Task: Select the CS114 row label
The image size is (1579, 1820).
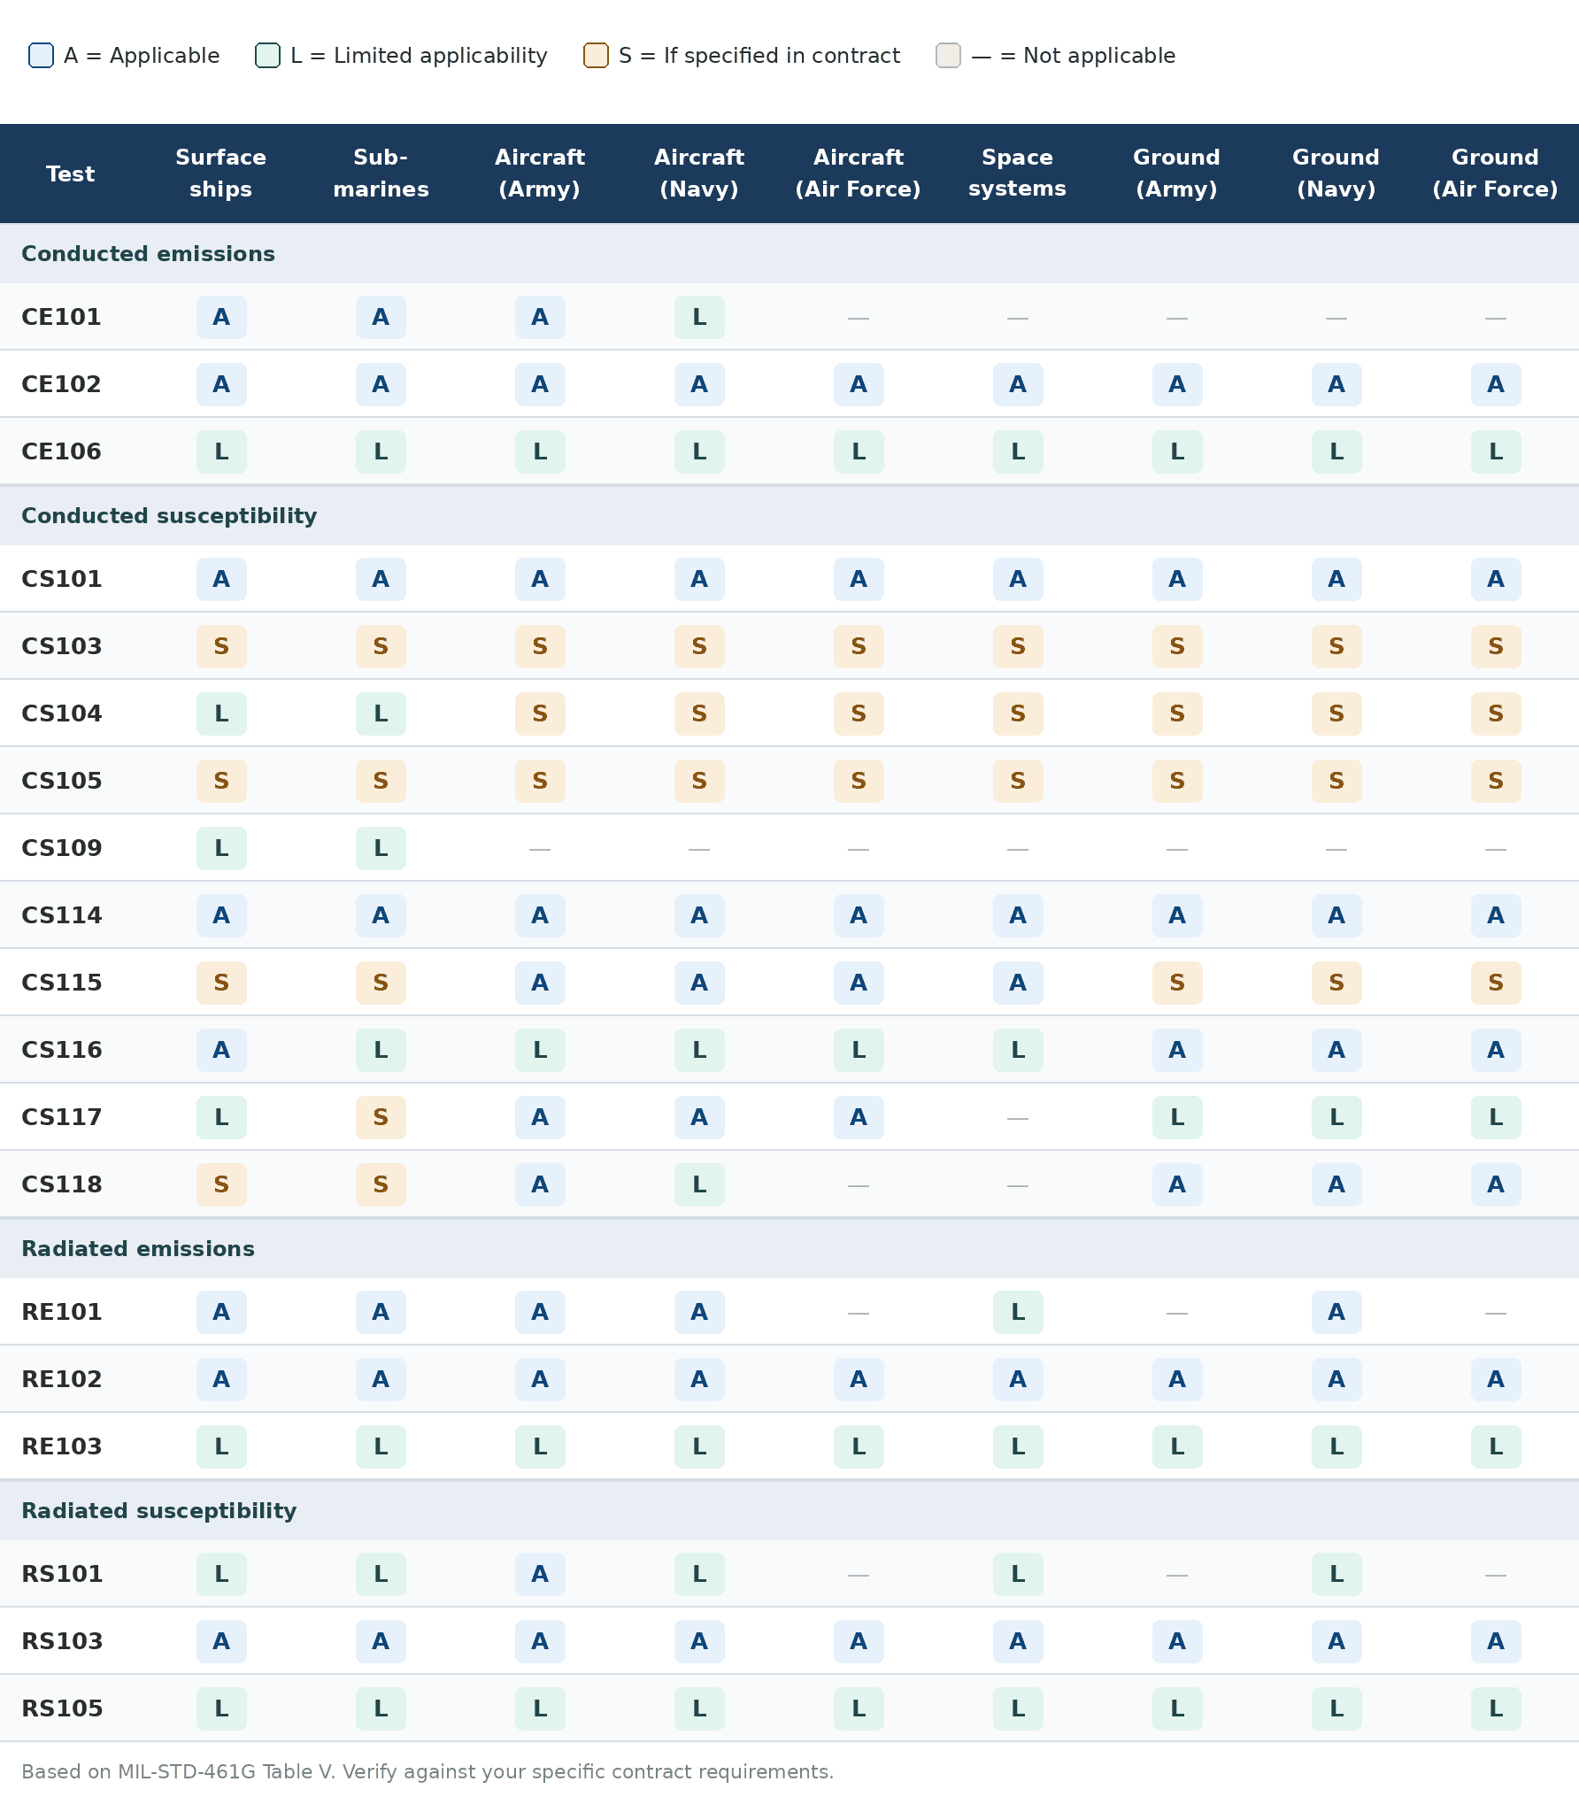Action: pyautogui.click(x=62, y=915)
